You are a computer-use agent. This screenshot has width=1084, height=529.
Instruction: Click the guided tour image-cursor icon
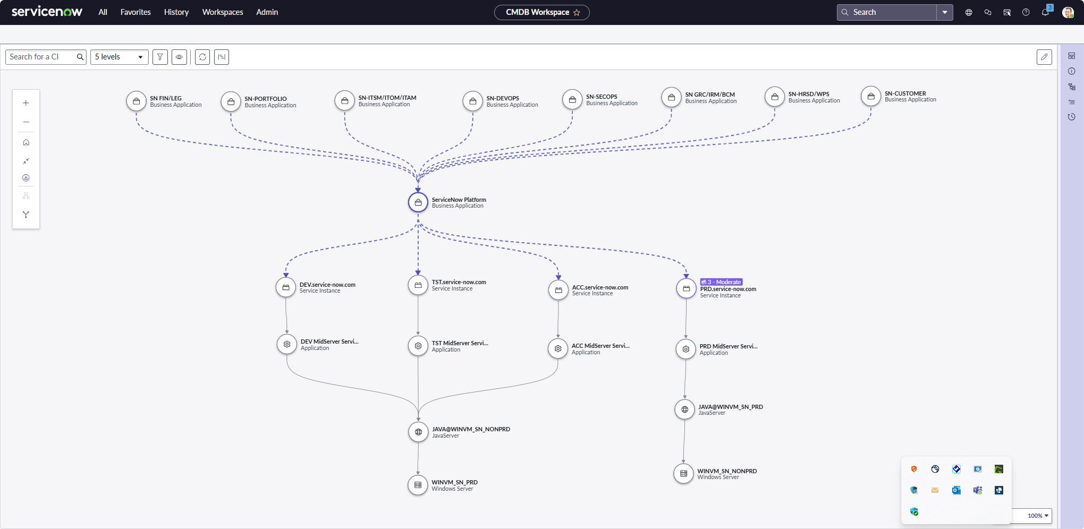1007,12
